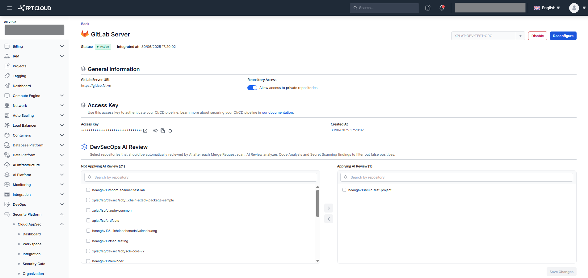Click scroll-down arrow of repository list
The height and width of the screenshot is (278, 588).
point(317,261)
